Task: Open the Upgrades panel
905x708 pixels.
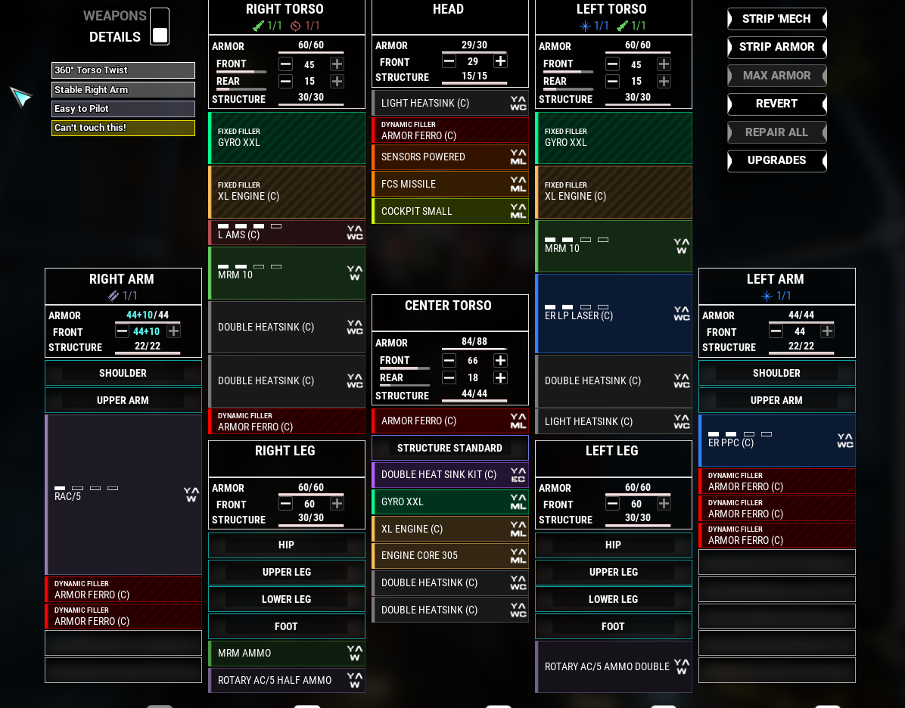Action: 777,160
